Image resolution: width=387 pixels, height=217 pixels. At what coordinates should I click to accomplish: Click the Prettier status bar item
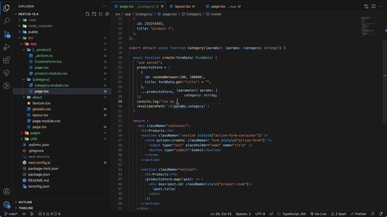click(359, 214)
